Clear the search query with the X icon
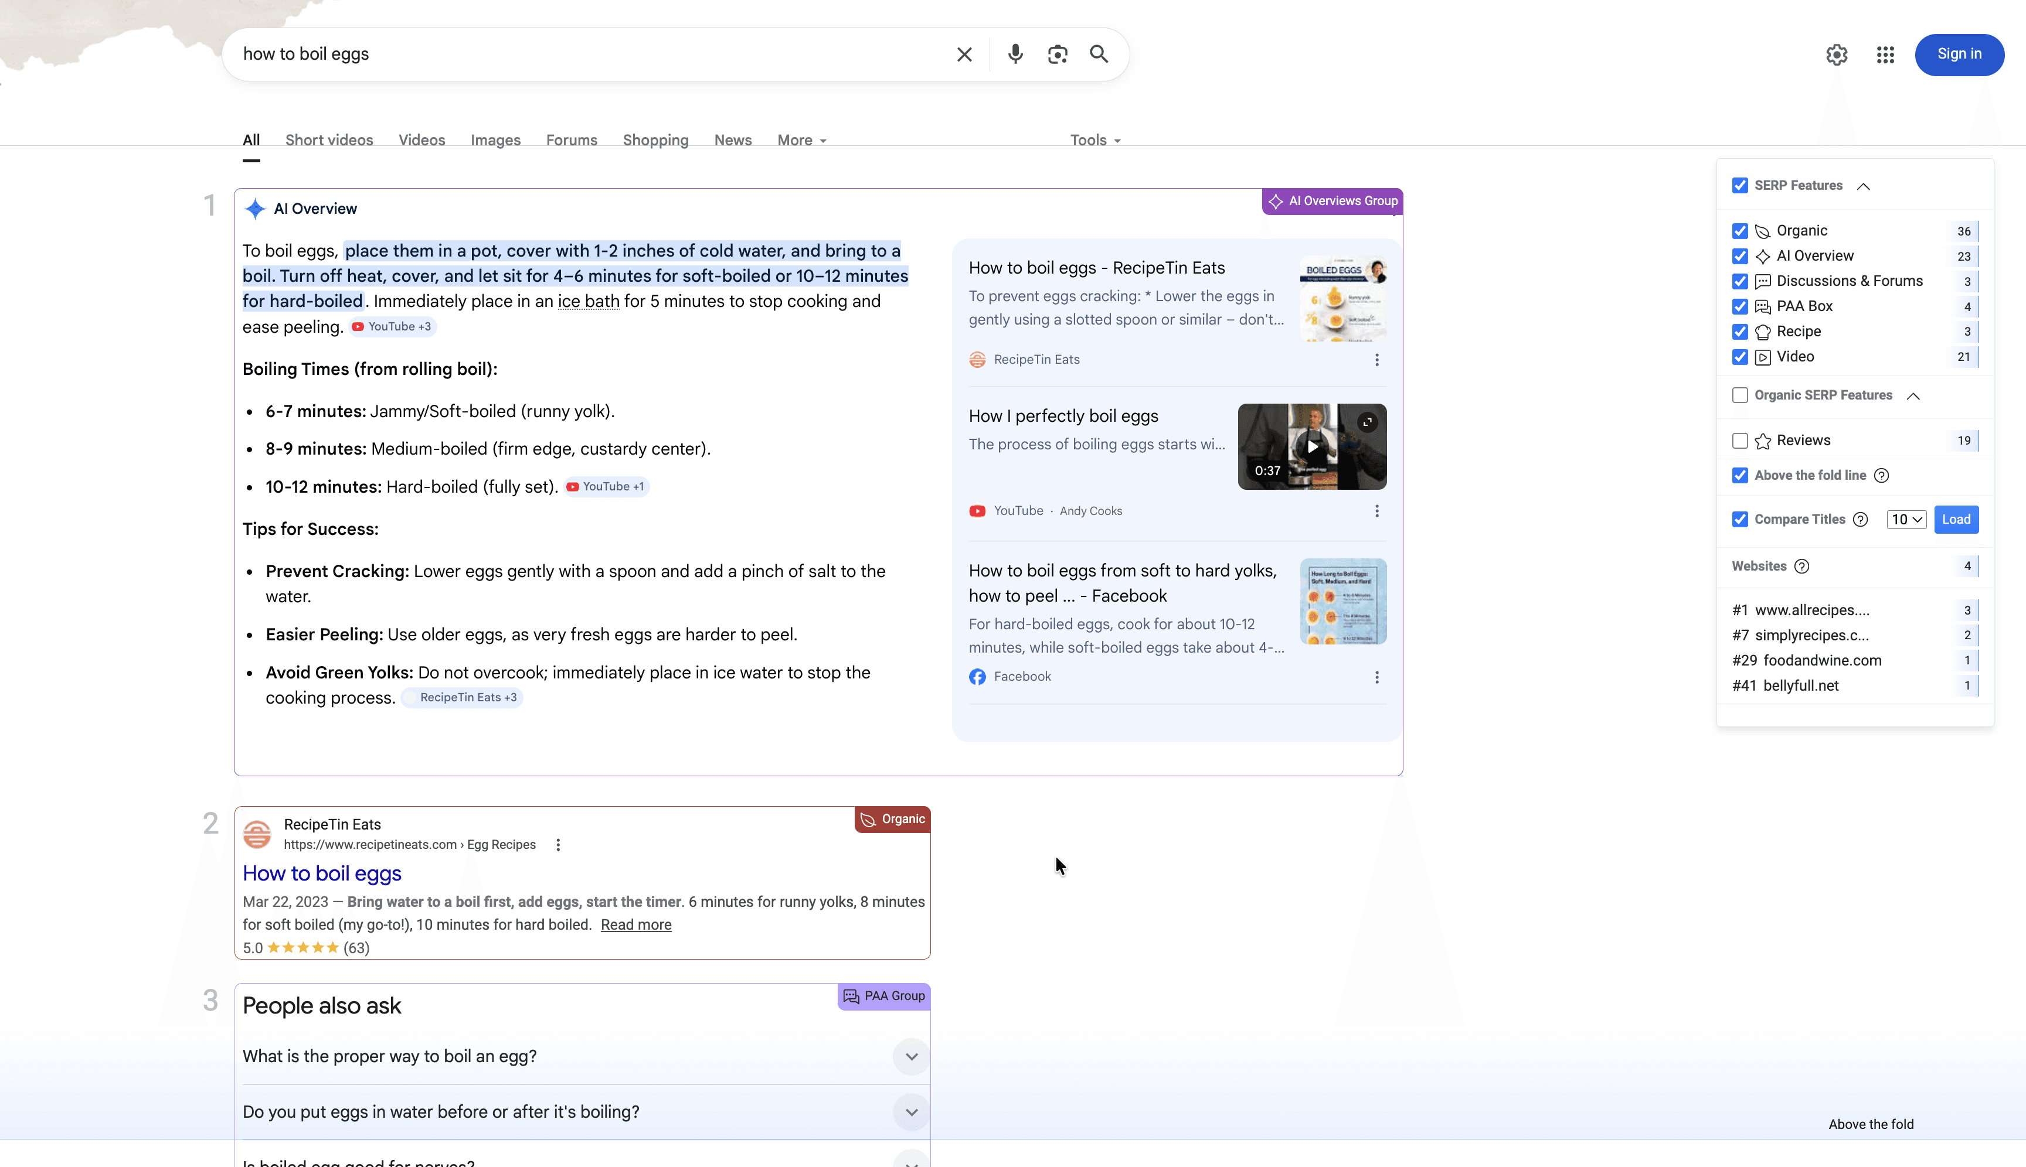The width and height of the screenshot is (2026, 1167). [x=963, y=54]
